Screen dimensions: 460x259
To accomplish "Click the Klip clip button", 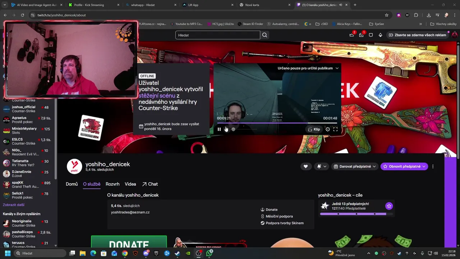I will click(x=314, y=129).
